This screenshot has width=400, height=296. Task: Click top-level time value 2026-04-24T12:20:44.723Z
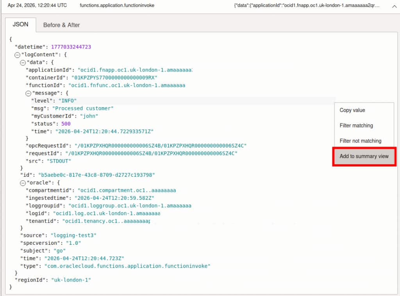tap(84, 258)
